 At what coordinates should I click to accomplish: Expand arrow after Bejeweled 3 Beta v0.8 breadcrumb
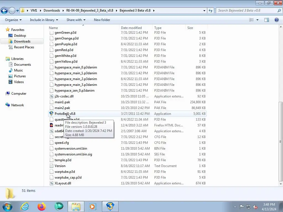tap(154, 10)
